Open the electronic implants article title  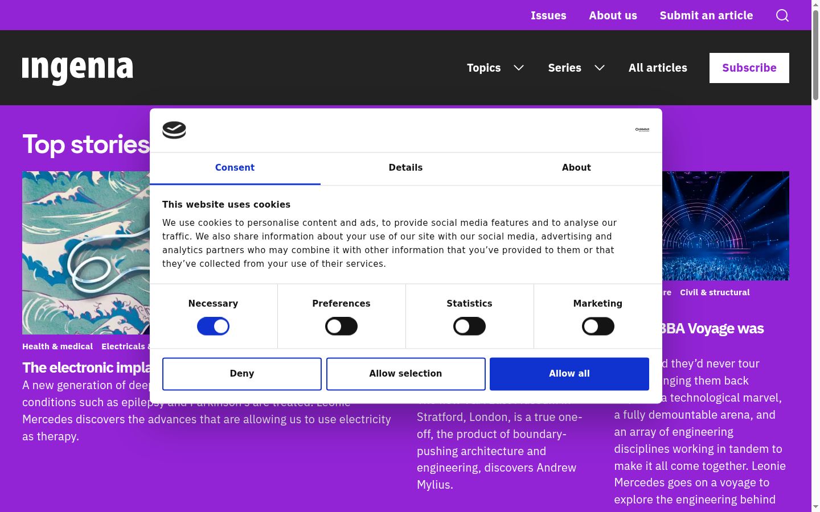point(86,368)
